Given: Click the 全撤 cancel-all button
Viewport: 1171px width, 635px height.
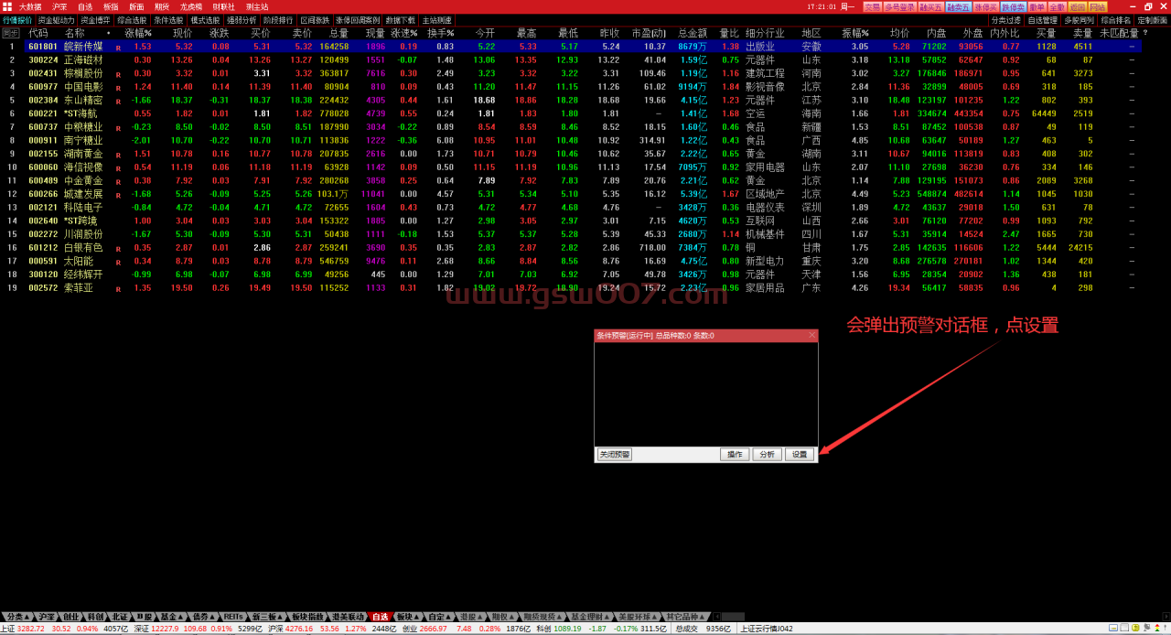Looking at the screenshot, I should point(1057,6).
